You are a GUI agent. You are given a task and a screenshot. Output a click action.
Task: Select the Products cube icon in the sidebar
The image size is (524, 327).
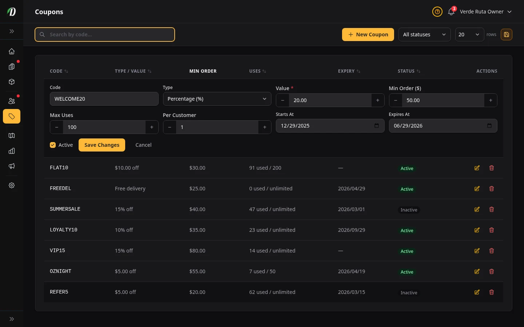click(12, 82)
